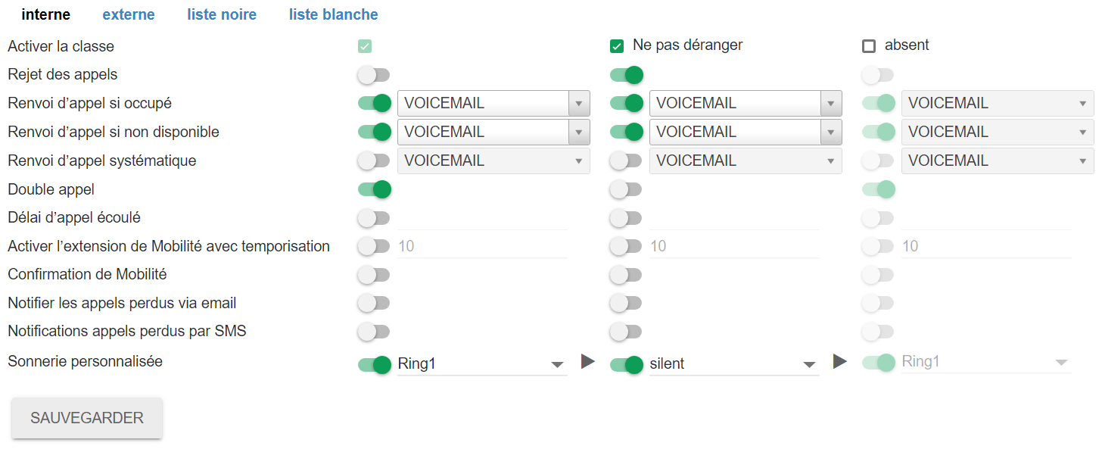Viewport: 1102px width, 449px height.
Task: Open the Ring1 ringtone dropdown in first column
Action: pos(482,364)
